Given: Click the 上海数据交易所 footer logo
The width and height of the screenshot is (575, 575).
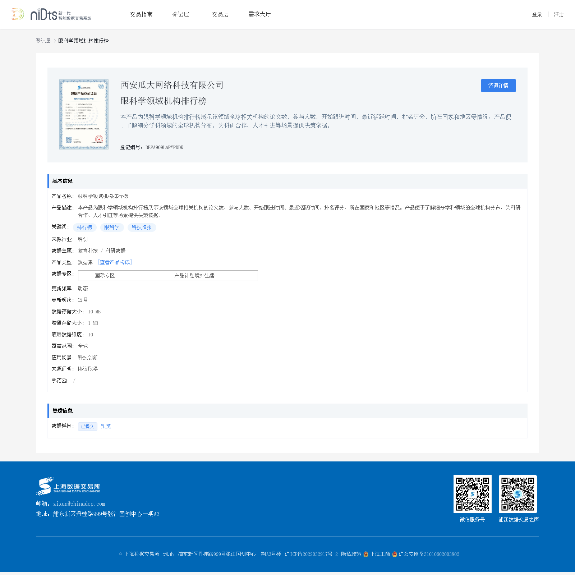Looking at the screenshot, I should (x=68, y=487).
